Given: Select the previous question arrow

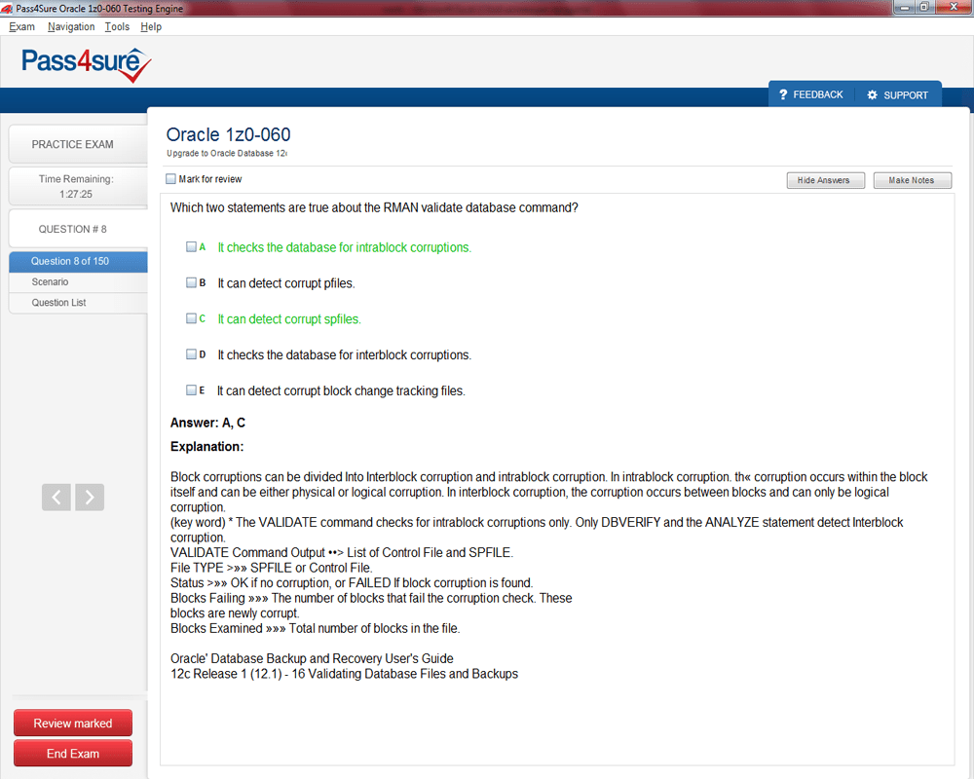Looking at the screenshot, I should pos(56,497).
